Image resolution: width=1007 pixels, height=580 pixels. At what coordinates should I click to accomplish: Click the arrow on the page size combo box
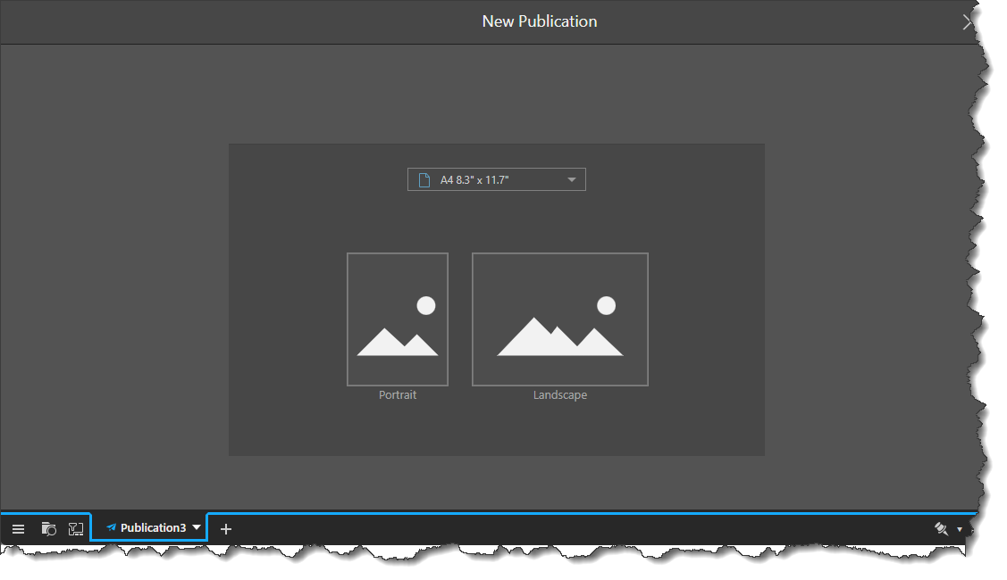[572, 180]
